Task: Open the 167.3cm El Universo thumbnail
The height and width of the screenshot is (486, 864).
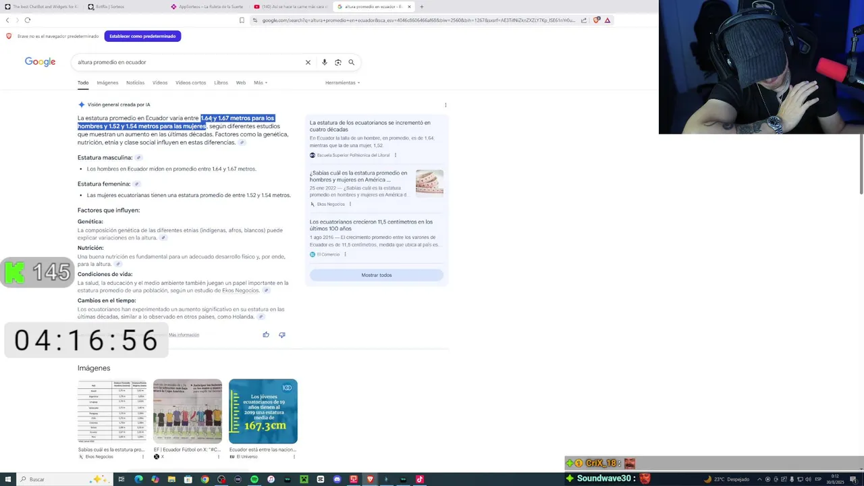Action: coord(263,411)
